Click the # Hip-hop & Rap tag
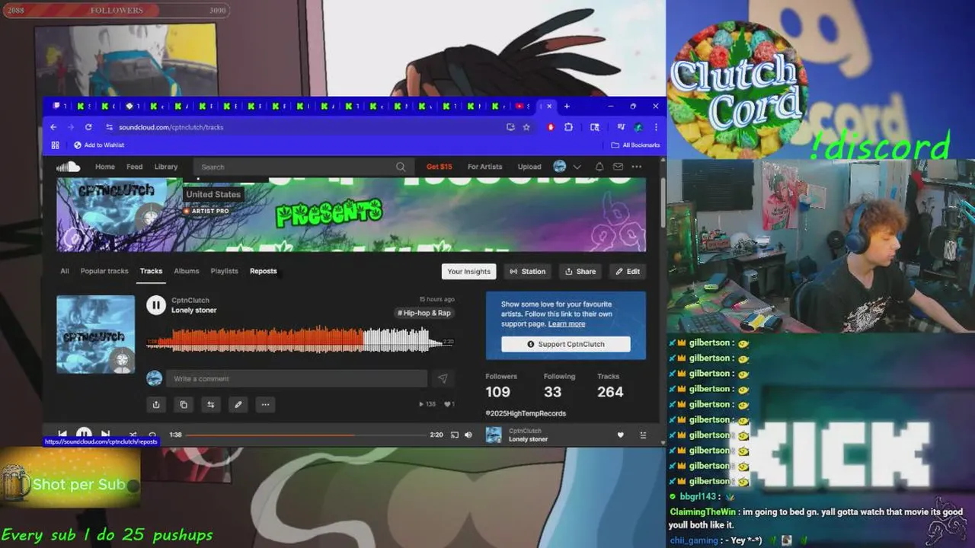Viewport: 975px width, 548px height. coord(424,313)
